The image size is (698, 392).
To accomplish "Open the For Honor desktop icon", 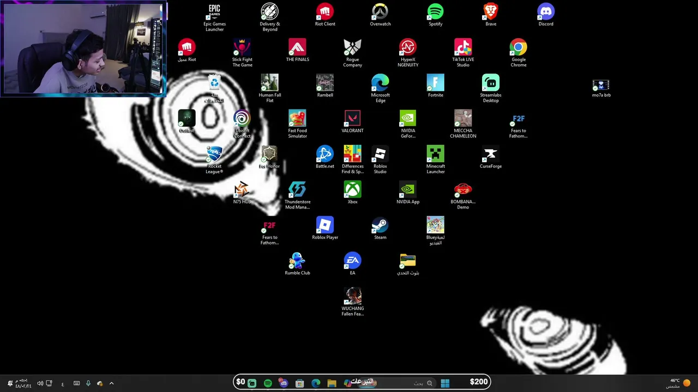I will [269, 157].
